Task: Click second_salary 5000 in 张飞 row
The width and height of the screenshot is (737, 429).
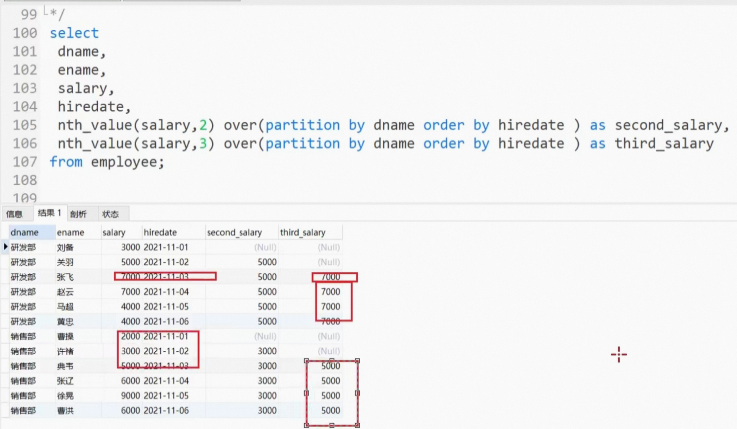Action: 267,277
